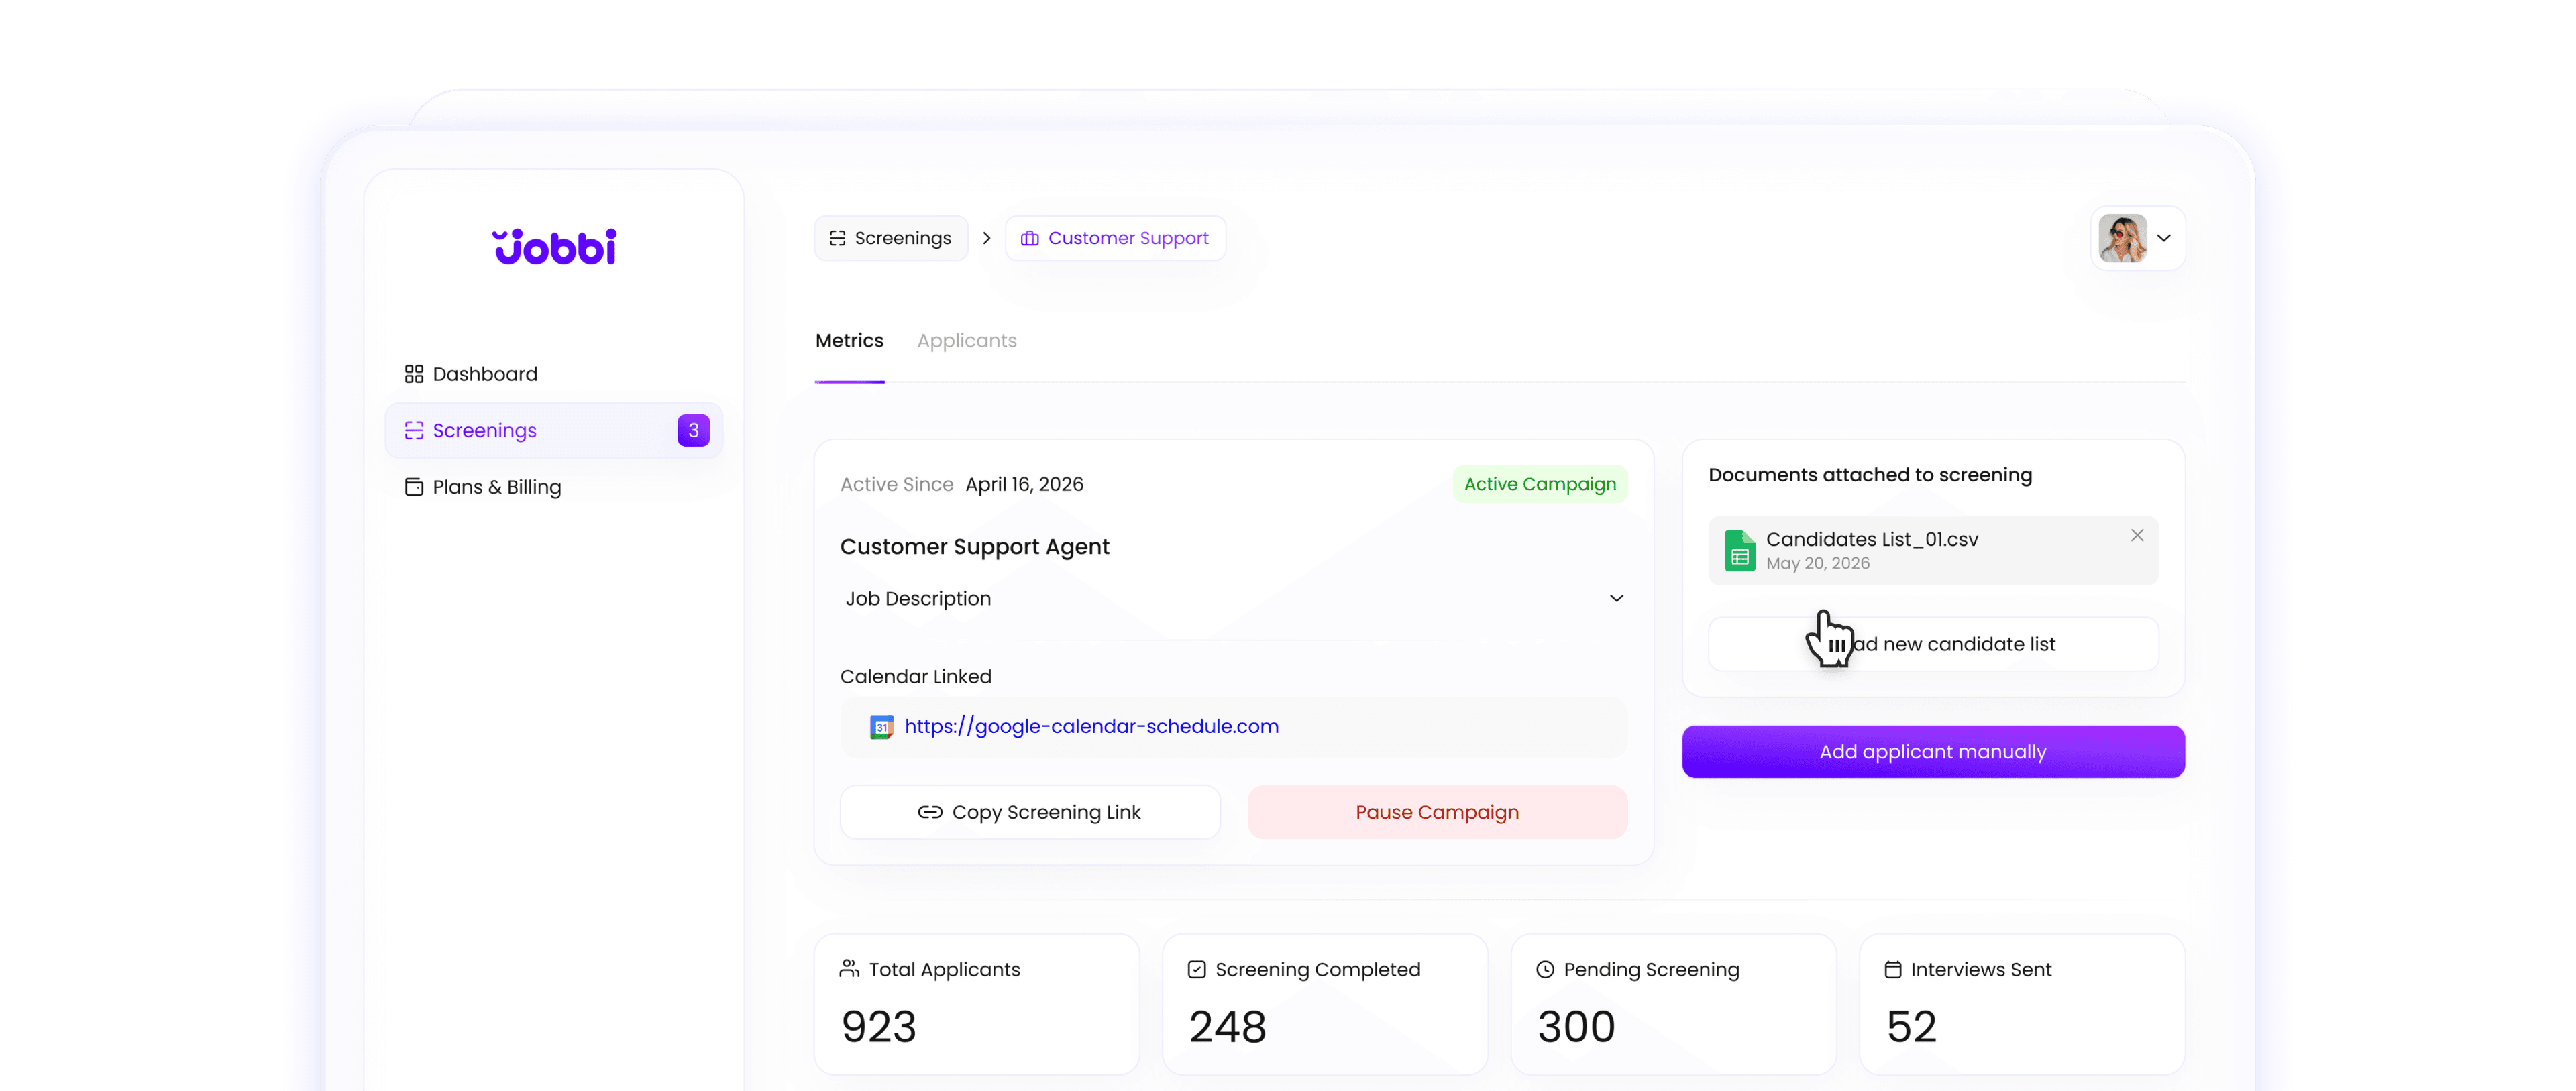Click the Dashboard grid icon

(413, 374)
